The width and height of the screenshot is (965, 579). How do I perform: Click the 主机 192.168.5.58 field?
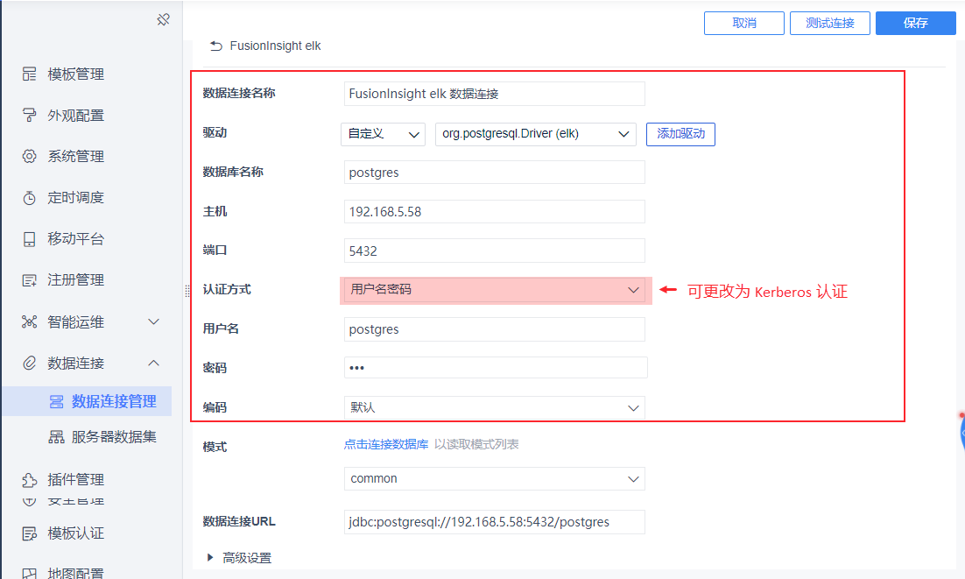[x=494, y=212]
